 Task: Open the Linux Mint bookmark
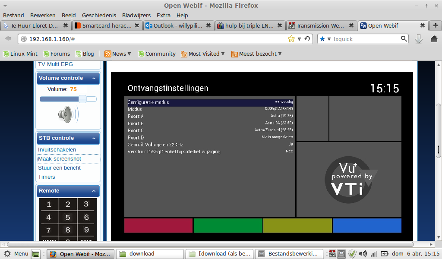click(x=20, y=54)
